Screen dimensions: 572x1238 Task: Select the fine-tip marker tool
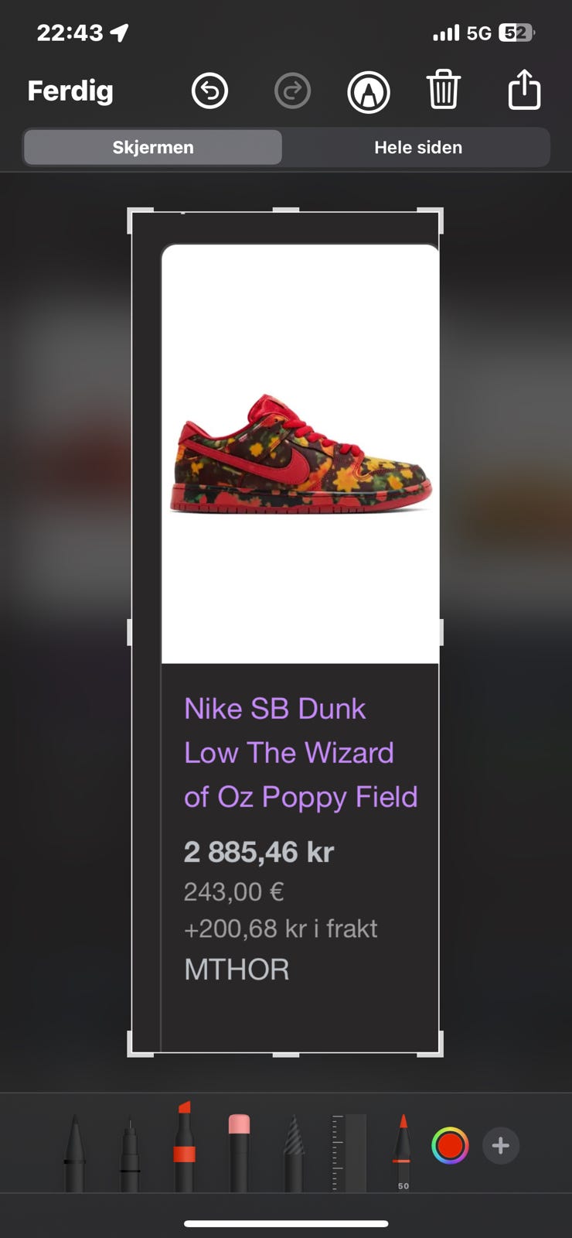pyautogui.click(x=130, y=1153)
